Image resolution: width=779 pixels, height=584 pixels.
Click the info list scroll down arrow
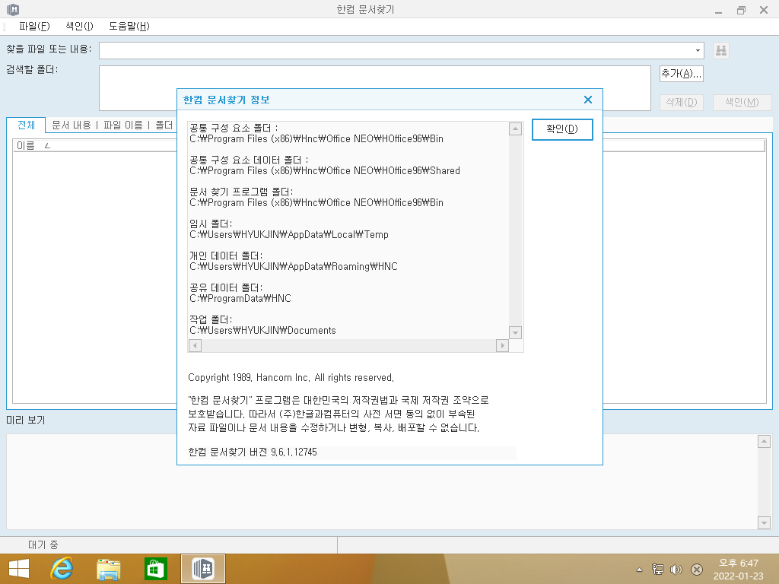515,333
